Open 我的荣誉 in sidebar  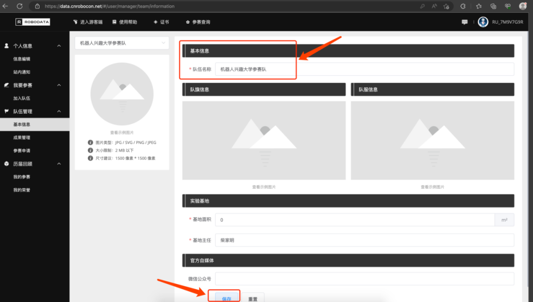[22, 190]
